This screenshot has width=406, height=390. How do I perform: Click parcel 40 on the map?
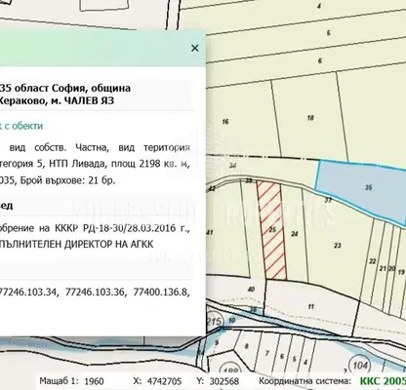(x=251, y=290)
